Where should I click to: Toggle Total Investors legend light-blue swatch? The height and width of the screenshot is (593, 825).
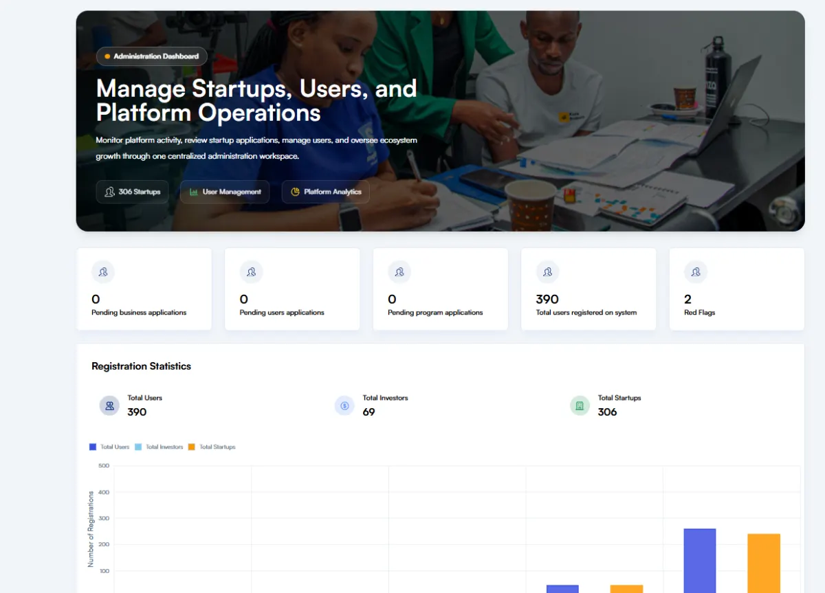138,447
